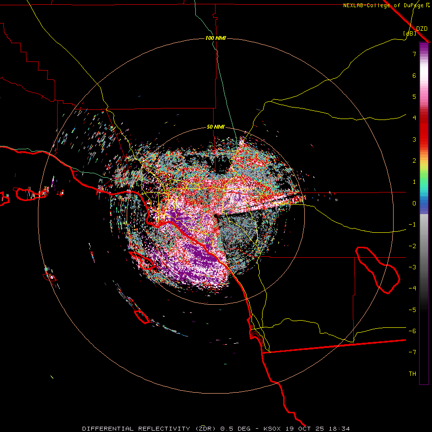The image size is (432, 432).
Task: Click the 3 value on color scale
Action: [x=414, y=139]
